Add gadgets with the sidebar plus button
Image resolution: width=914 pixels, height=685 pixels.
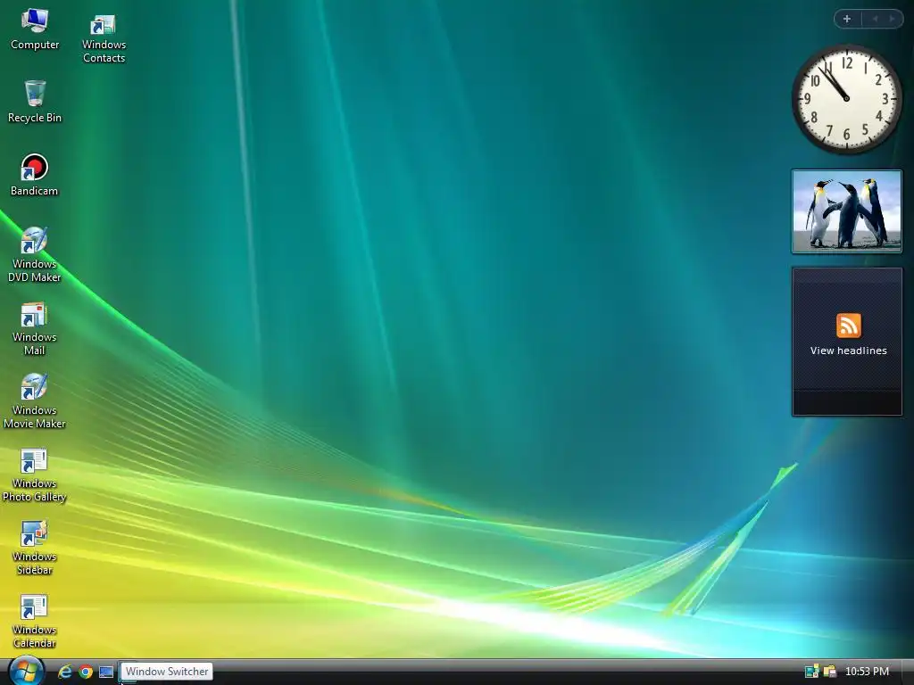847,19
